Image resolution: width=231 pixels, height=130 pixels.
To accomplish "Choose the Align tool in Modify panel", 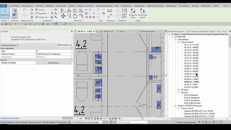I will [x=63, y=10].
